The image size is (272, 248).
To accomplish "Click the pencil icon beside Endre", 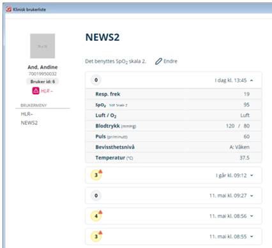I will 158,61.
